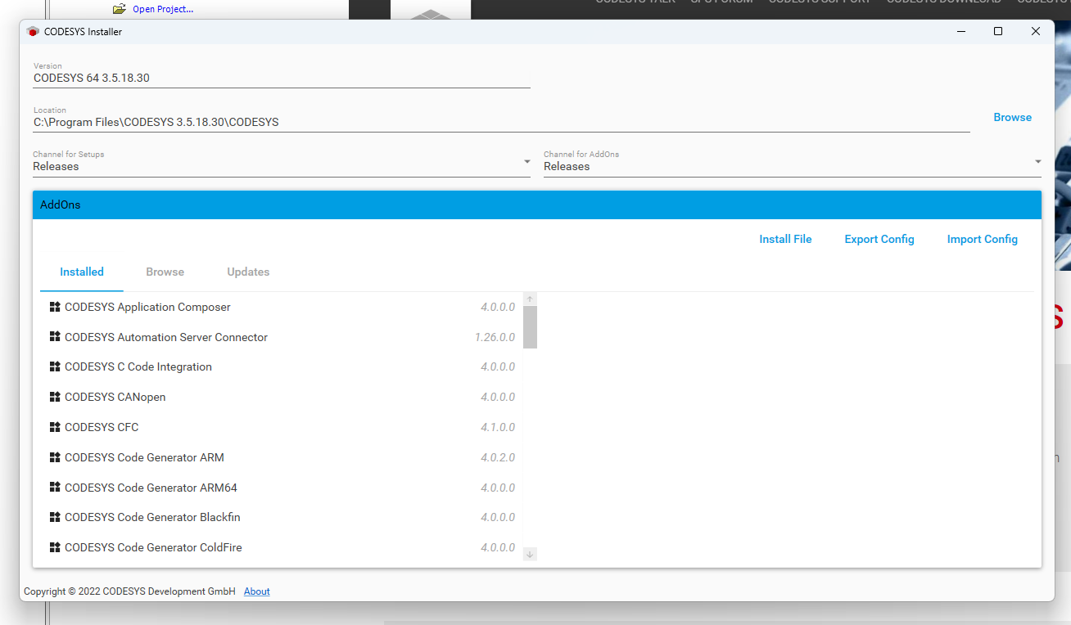Click the add-on icon beside CODESYS Application Composer
1071x625 pixels.
point(55,307)
